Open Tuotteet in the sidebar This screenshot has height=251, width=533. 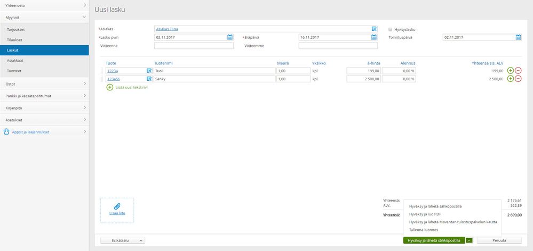pos(44,71)
